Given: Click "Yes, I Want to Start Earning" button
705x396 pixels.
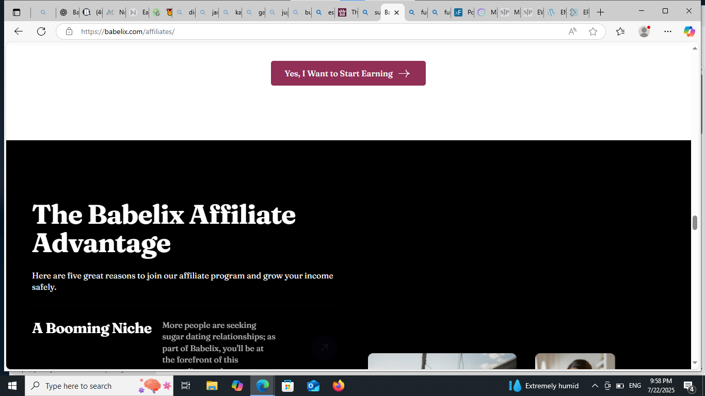Looking at the screenshot, I should pyautogui.click(x=348, y=73).
